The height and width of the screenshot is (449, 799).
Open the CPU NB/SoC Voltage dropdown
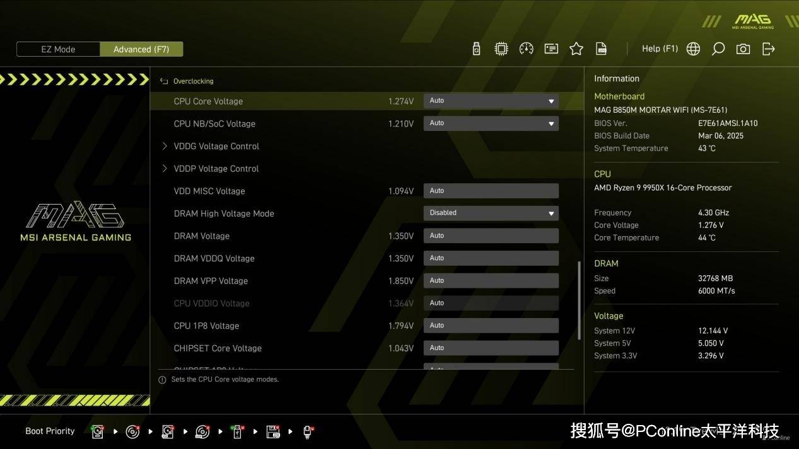tap(491, 123)
